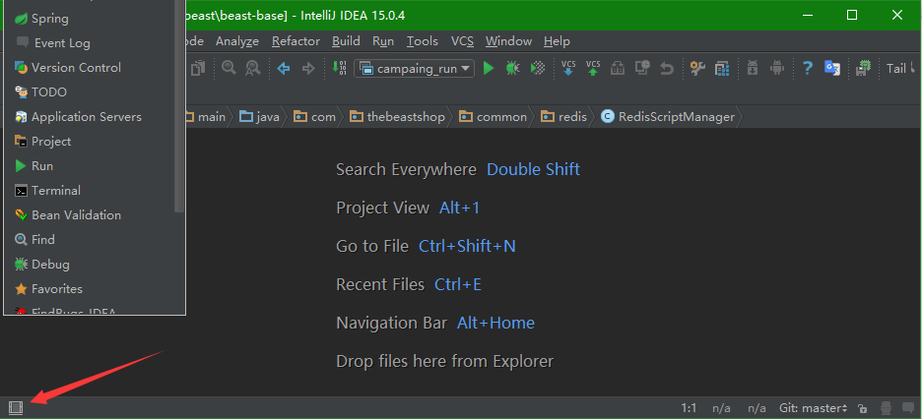Click the RedisScriptManager class breadcrumb
The height and width of the screenshot is (419, 922).
[668, 117]
